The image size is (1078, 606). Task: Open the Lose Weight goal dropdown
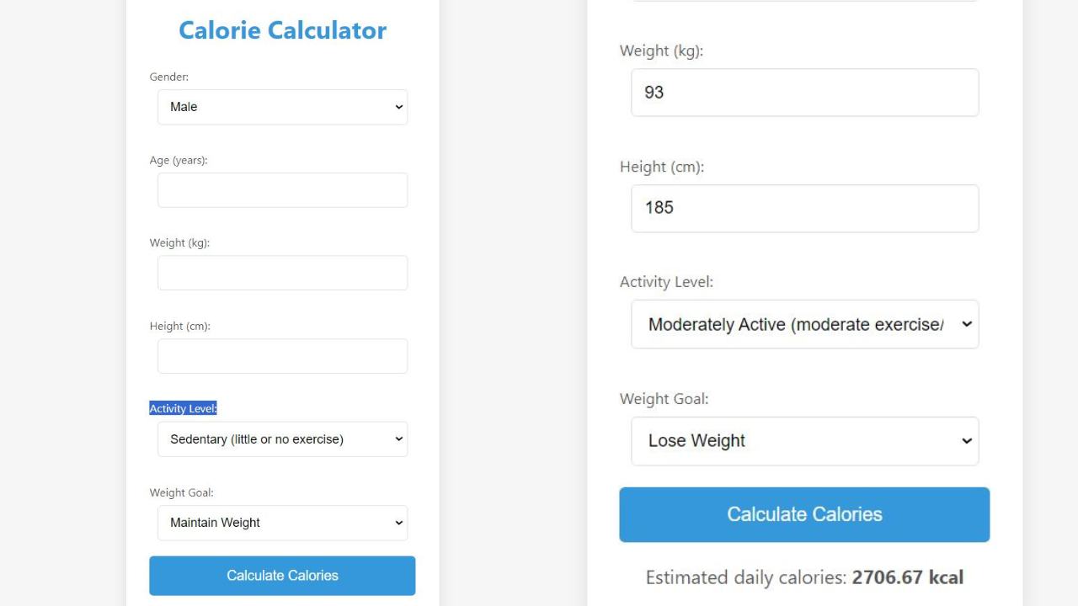coord(804,440)
